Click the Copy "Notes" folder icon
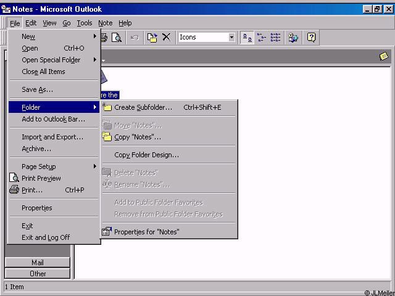The image size is (395, 296). pos(107,137)
